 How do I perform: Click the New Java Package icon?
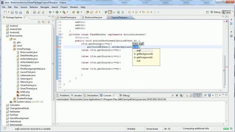pos(73,12)
